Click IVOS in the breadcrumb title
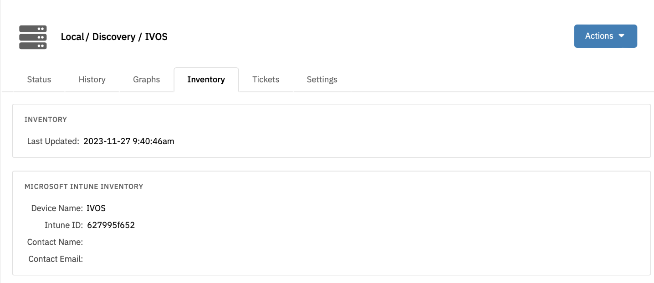This screenshot has height=283, width=654. 156,37
